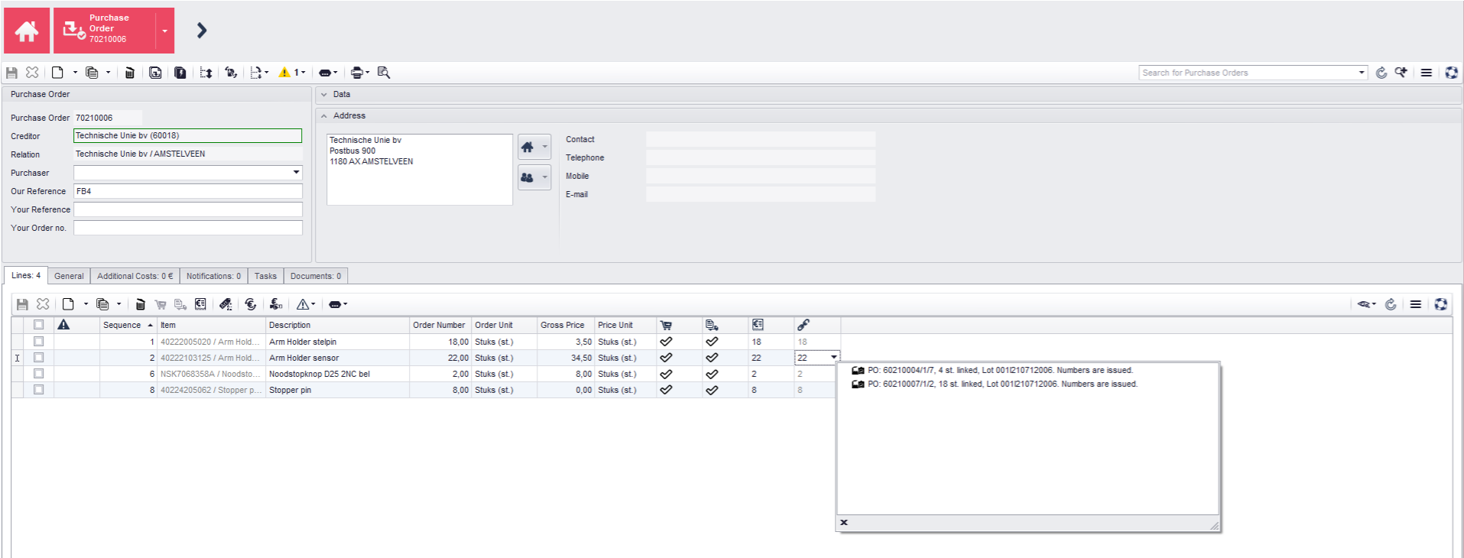
Task: Click the contact persons icon button
Action: point(534,177)
